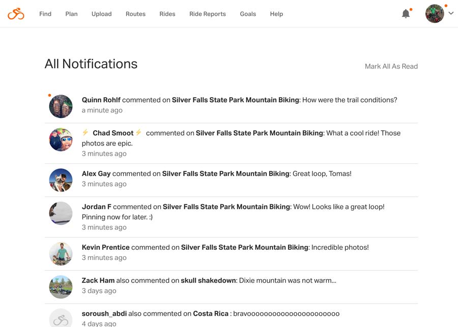
Task: Open the Find menu
Action: [45, 14]
